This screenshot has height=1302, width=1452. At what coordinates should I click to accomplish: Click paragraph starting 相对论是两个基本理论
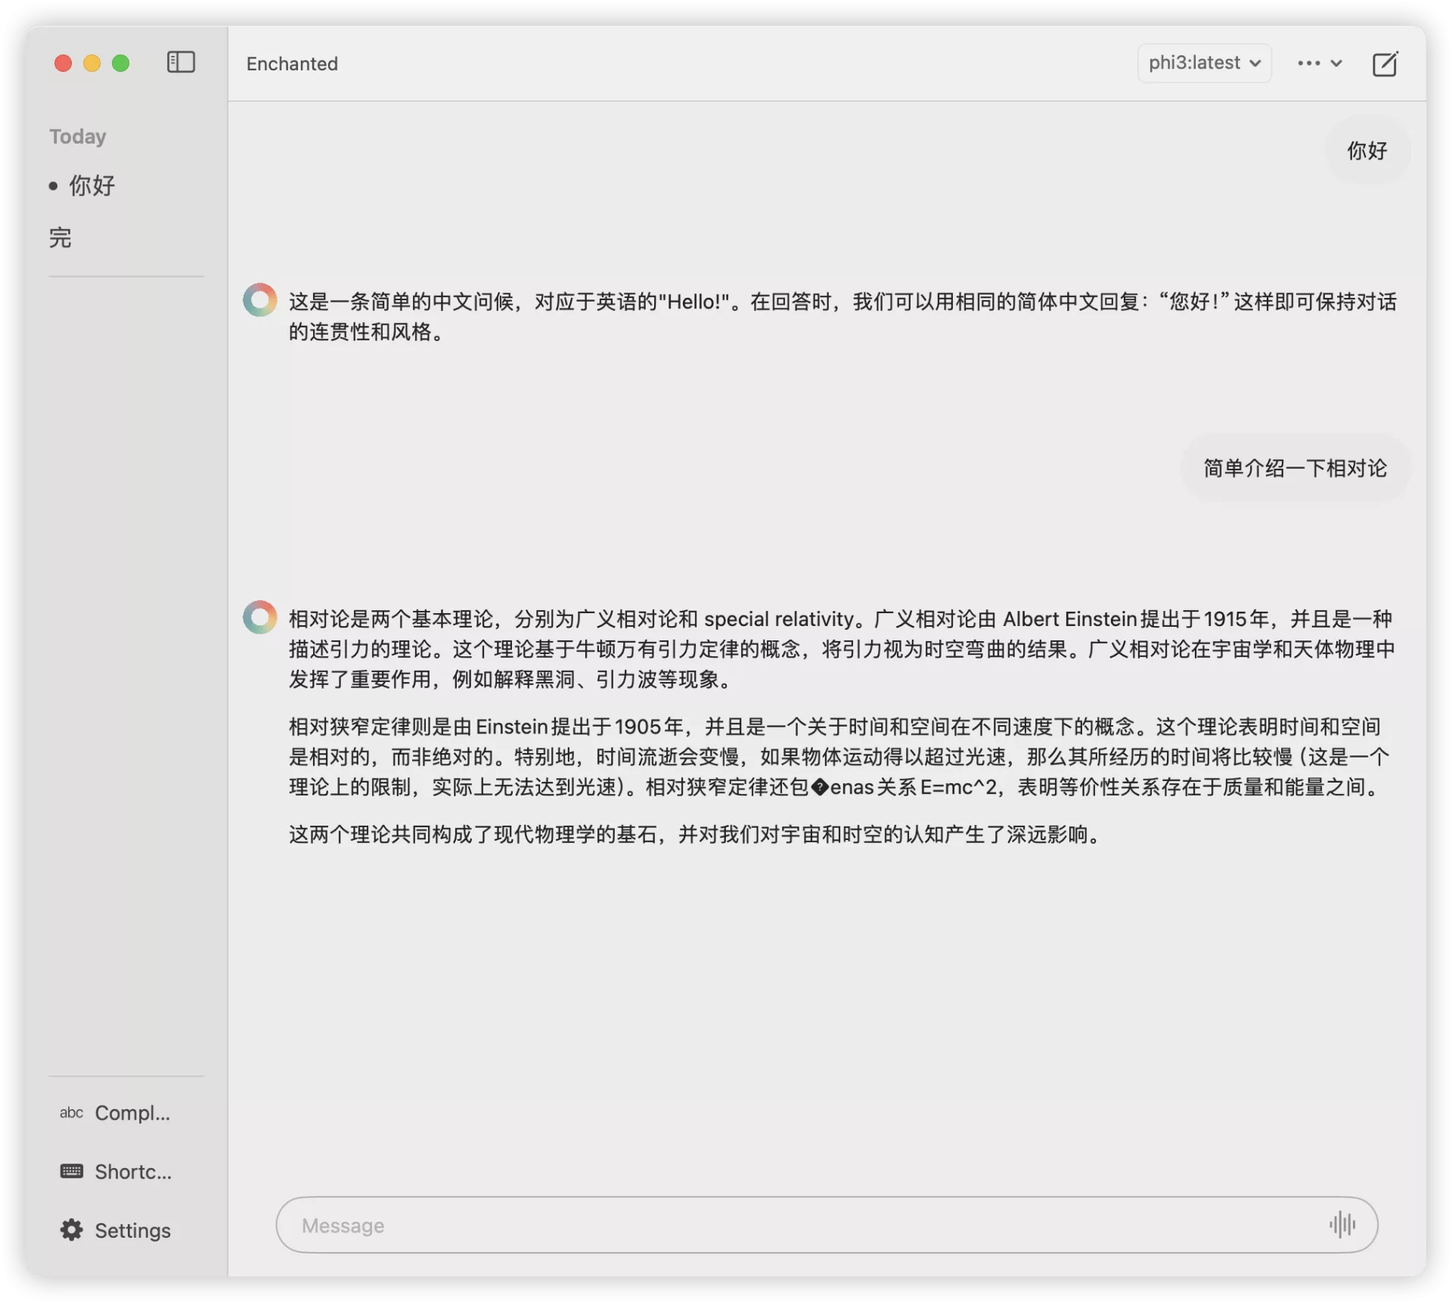coord(842,649)
